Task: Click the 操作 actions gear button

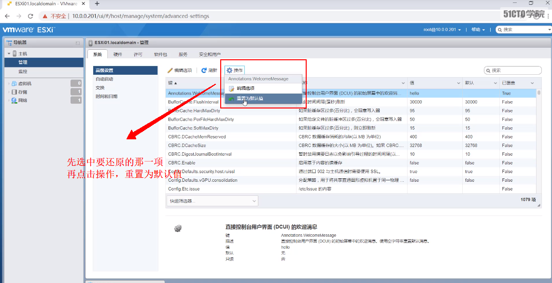Action: pos(235,70)
